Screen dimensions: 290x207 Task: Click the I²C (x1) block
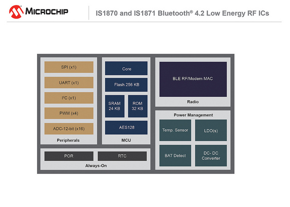(69, 98)
